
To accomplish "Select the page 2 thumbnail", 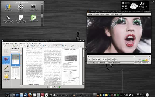I will click(16, 73).
